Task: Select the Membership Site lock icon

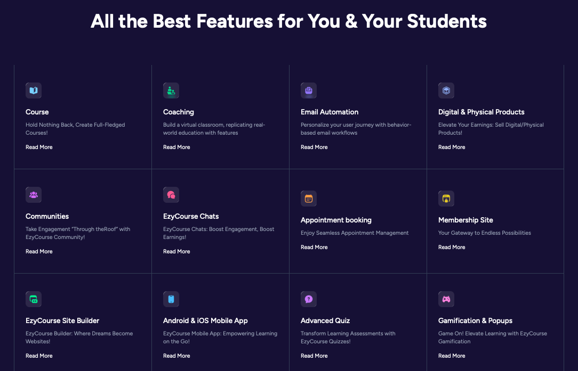Action: click(x=446, y=199)
